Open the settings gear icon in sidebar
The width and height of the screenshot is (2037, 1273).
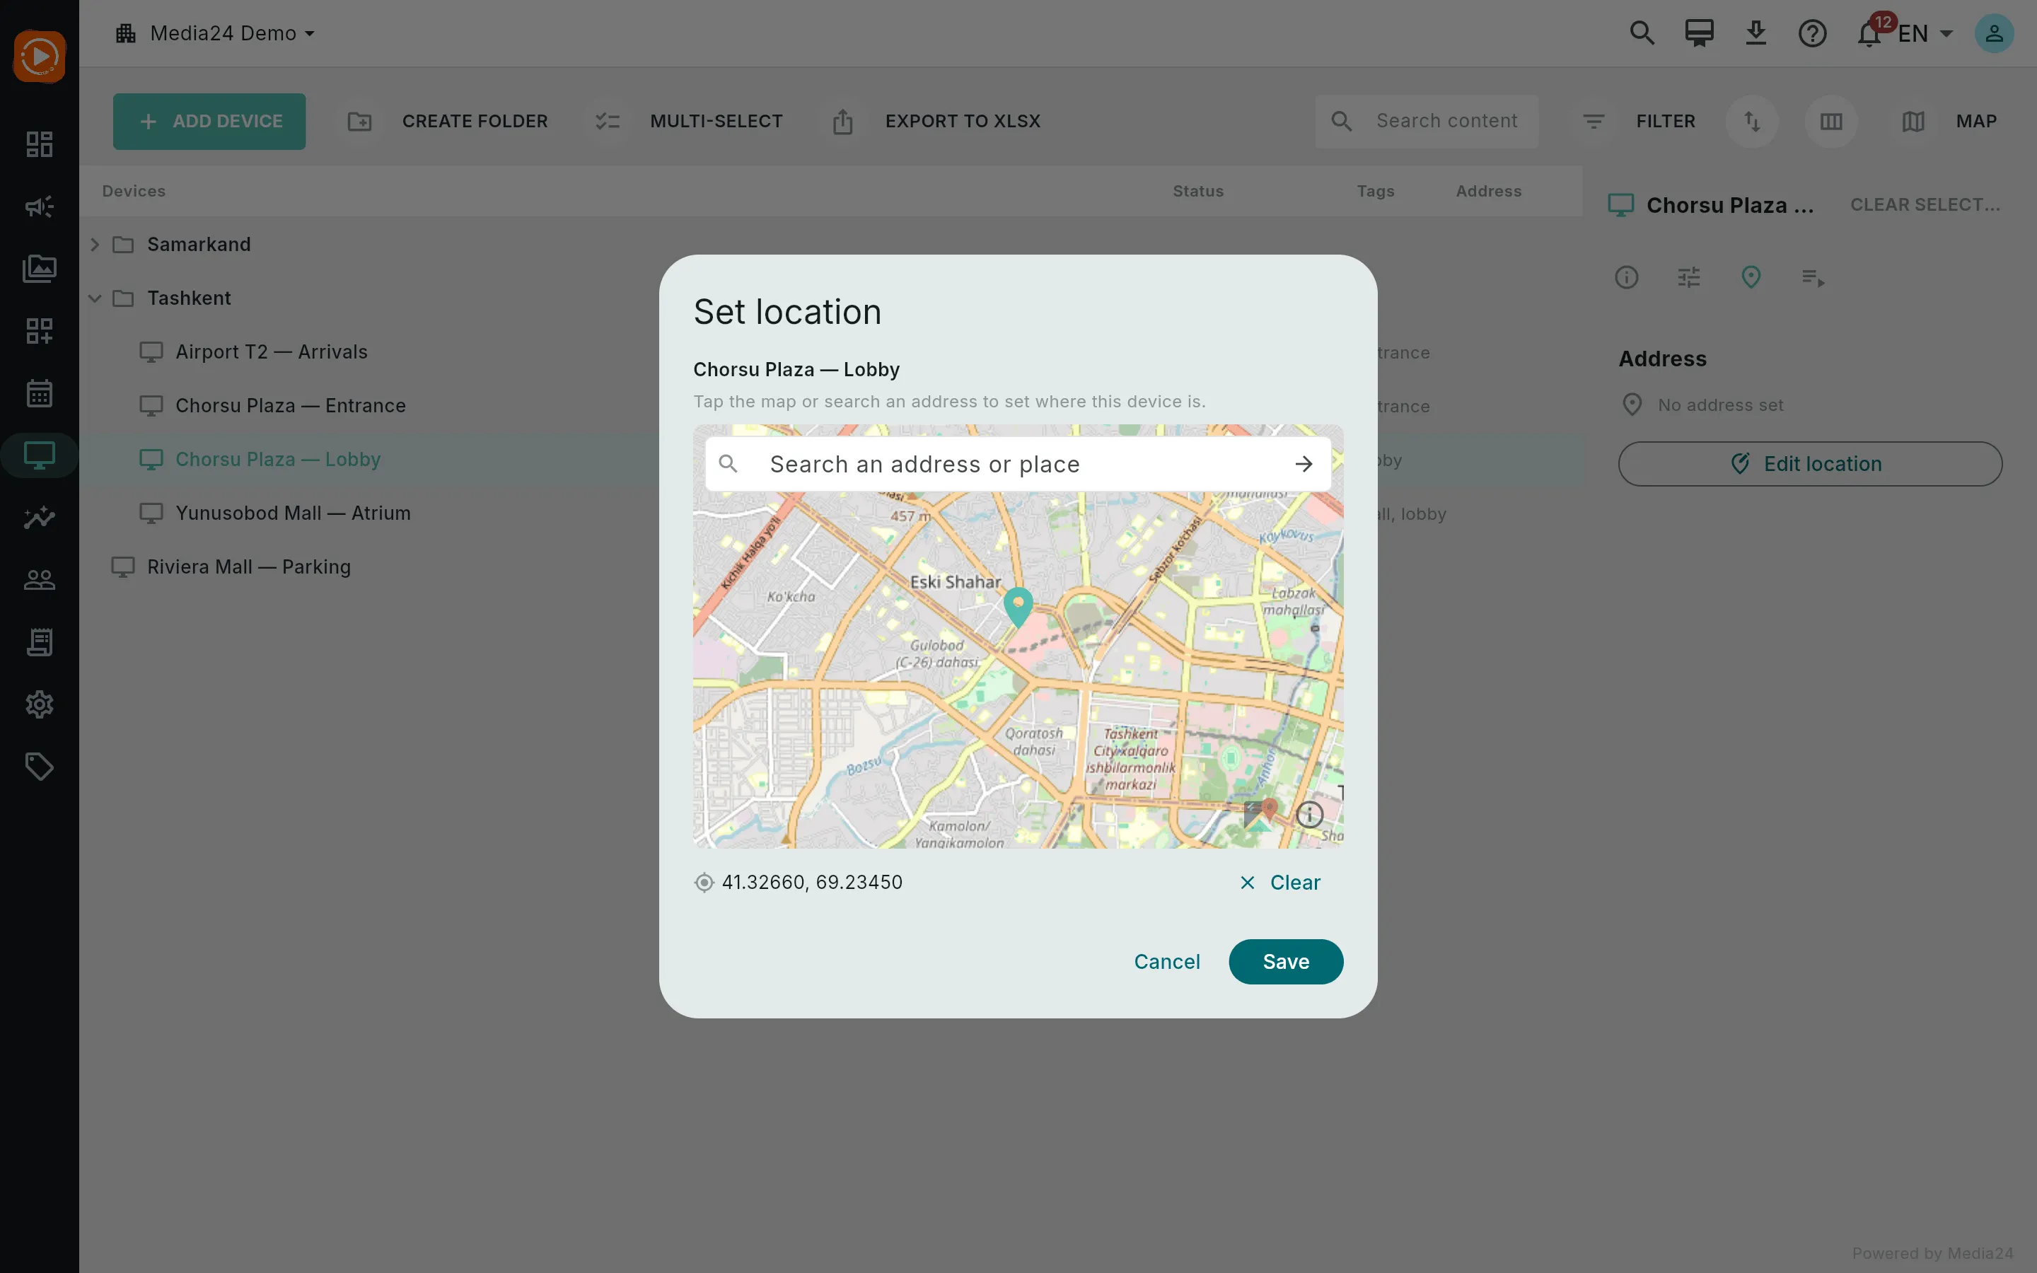point(39,704)
